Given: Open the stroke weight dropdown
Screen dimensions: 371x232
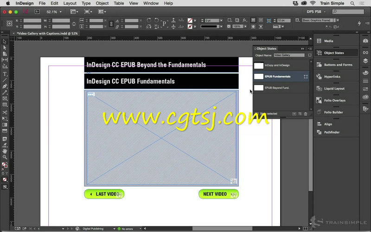Looking at the screenshot, I should 221,20.
